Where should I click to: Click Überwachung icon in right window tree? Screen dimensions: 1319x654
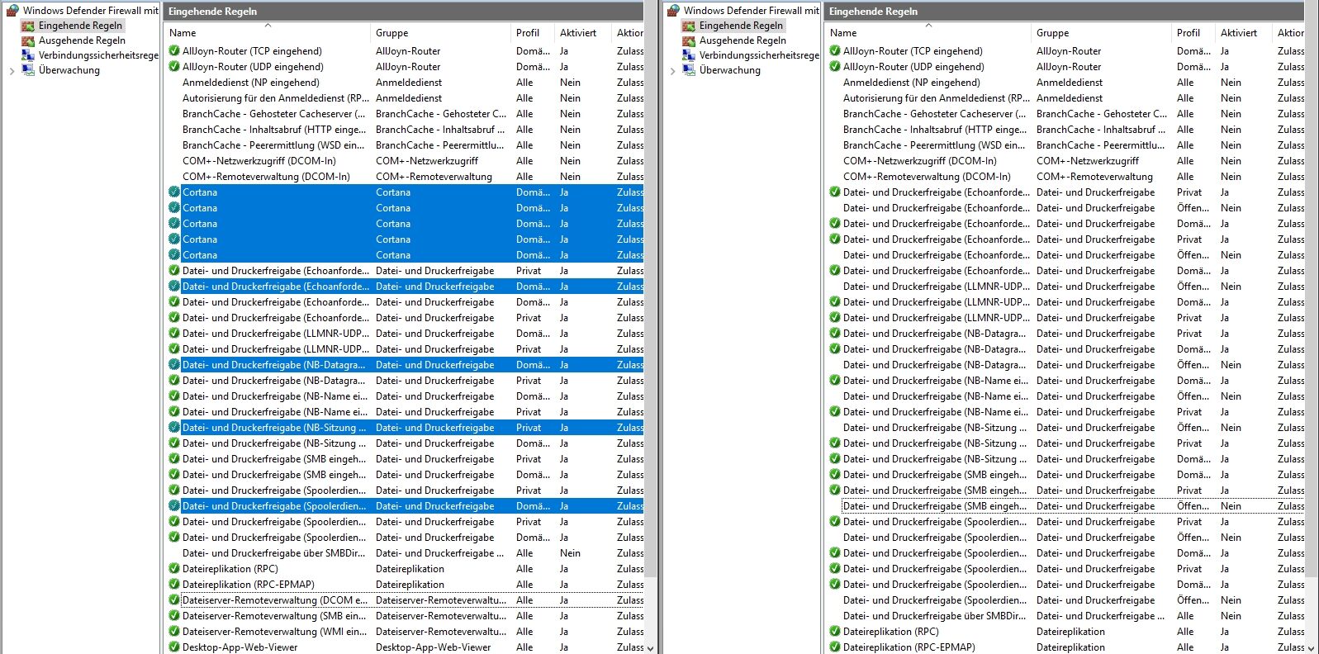pos(689,70)
